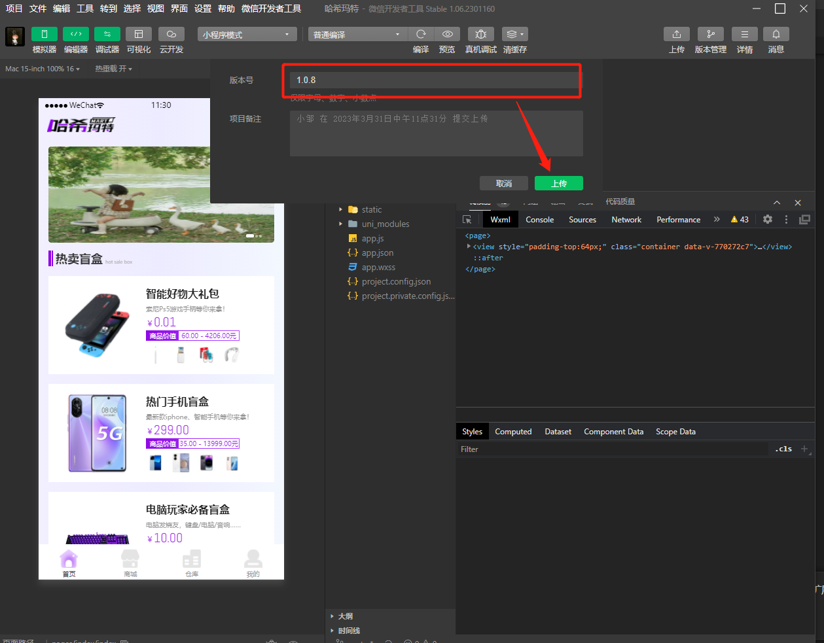This screenshot has width=824, height=643.
Task: Open the 工具 menu
Action: [85, 9]
